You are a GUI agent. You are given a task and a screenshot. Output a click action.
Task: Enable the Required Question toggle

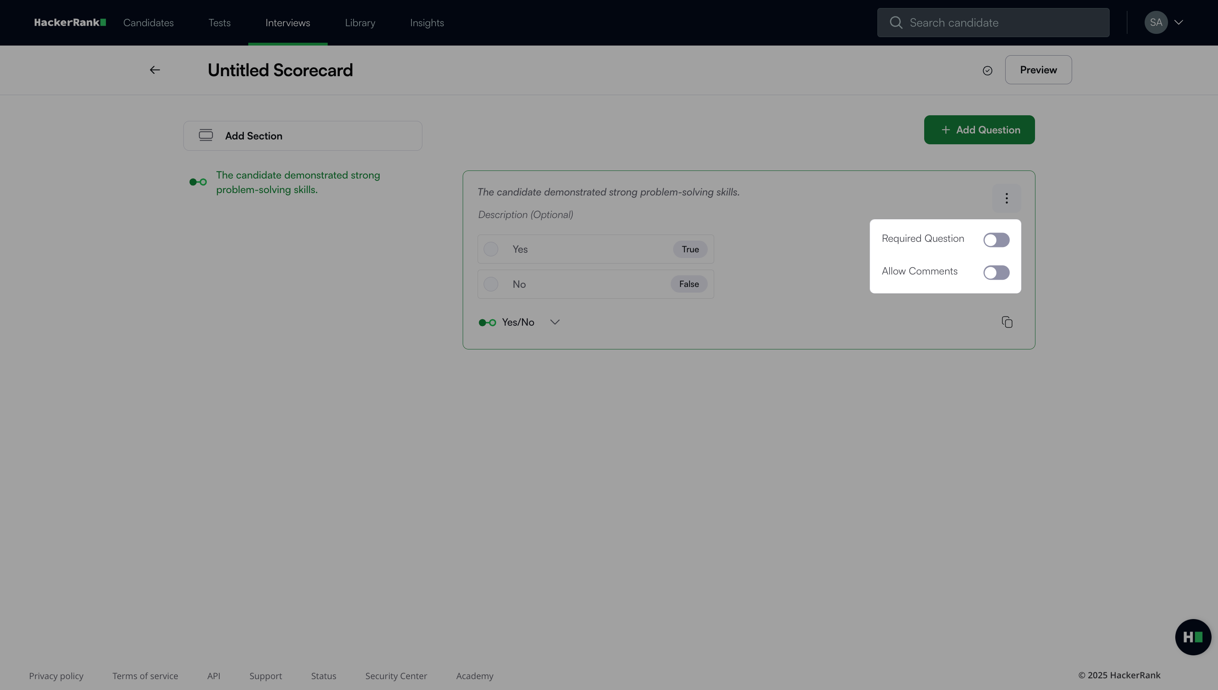point(996,240)
